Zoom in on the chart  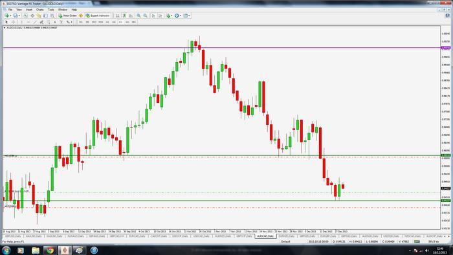(138, 16)
